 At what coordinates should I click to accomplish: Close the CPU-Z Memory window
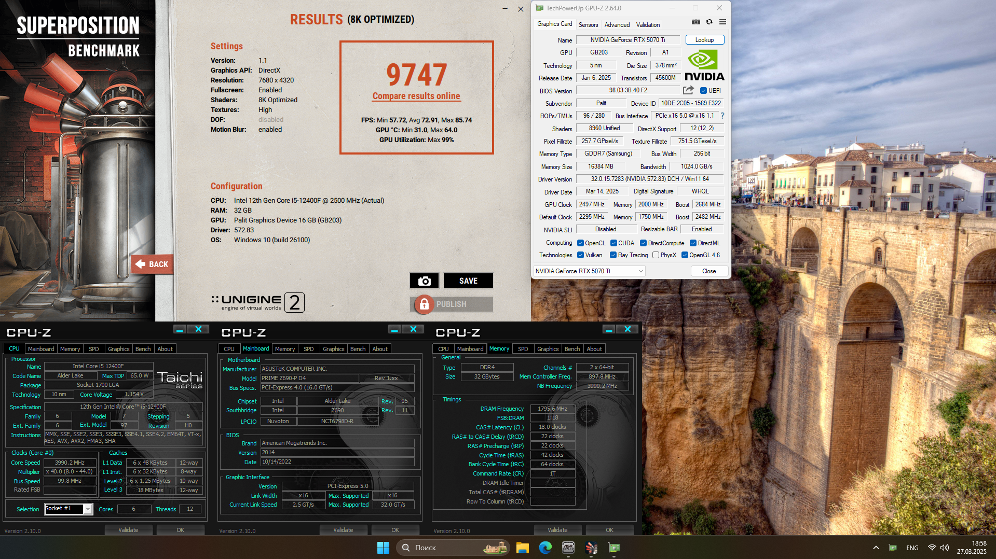pyautogui.click(x=627, y=329)
